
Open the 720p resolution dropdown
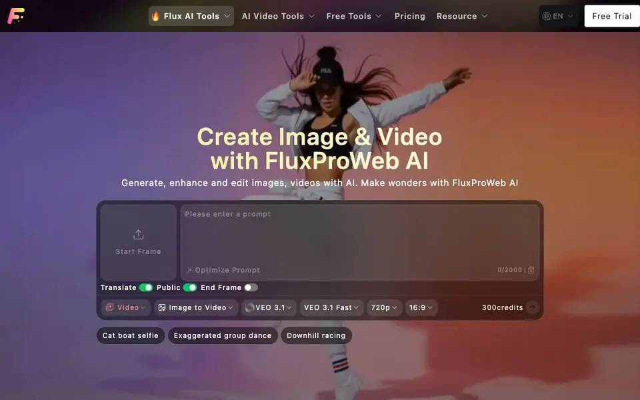click(384, 307)
